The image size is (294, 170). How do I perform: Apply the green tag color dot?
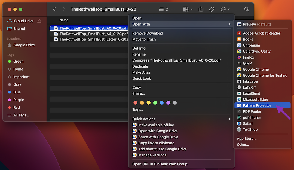(x=155, y=103)
